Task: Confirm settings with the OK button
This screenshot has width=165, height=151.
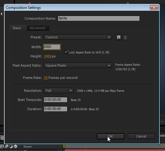Action: point(111,136)
